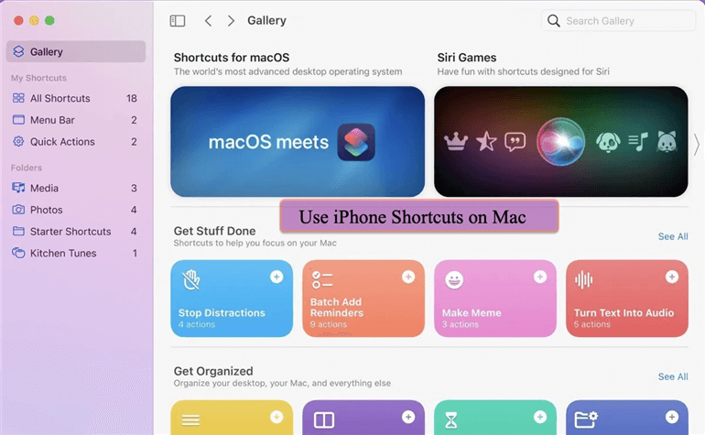Image resolution: width=705 pixels, height=435 pixels.
Task: Add the Stop Distractions shortcut using plus
Action: click(x=277, y=277)
